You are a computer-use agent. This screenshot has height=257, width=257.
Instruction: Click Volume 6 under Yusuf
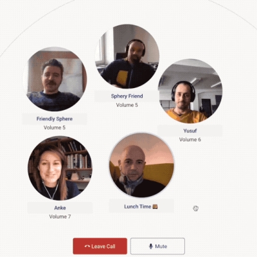click(190, 139)
